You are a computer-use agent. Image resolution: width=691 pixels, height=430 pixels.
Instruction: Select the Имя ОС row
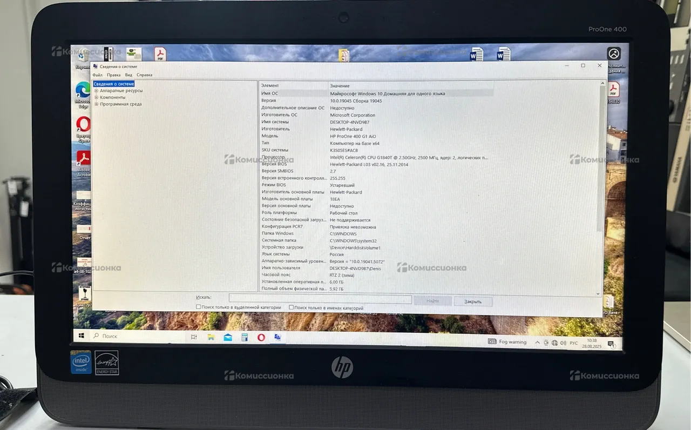pyautogui.click(x=376, y=93)
